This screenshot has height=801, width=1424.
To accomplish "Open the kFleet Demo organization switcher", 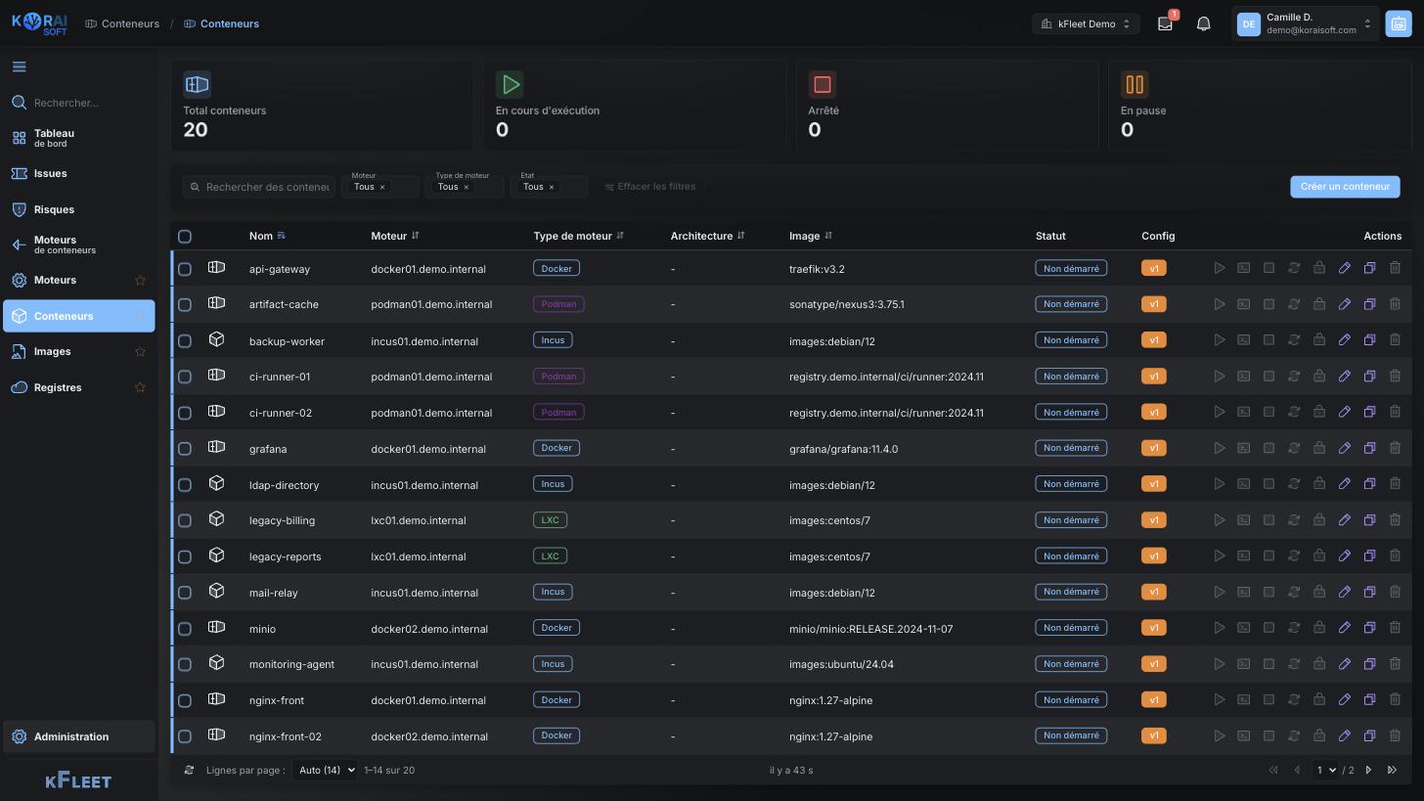I will tap(1086, 23).
